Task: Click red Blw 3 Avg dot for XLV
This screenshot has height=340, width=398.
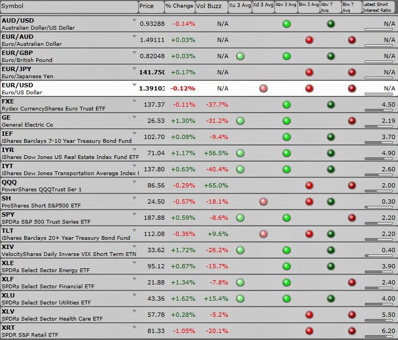Action: [309, 315]
